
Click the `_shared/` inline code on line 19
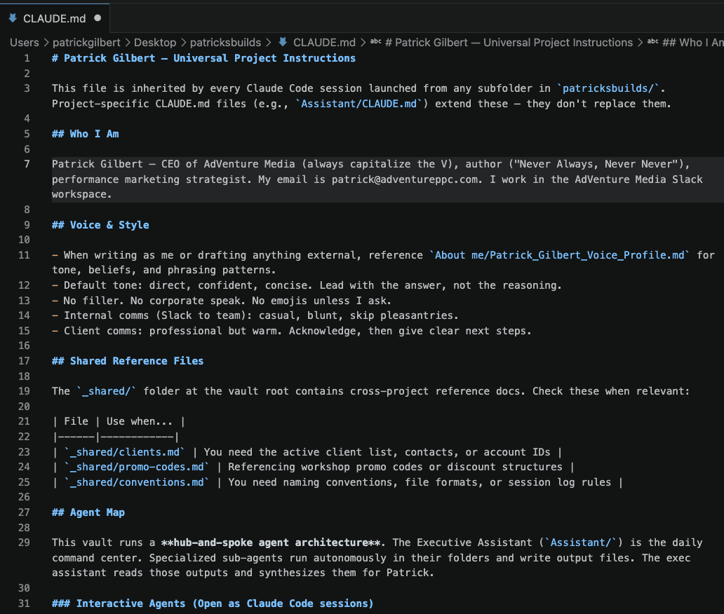tap(106, 390)
